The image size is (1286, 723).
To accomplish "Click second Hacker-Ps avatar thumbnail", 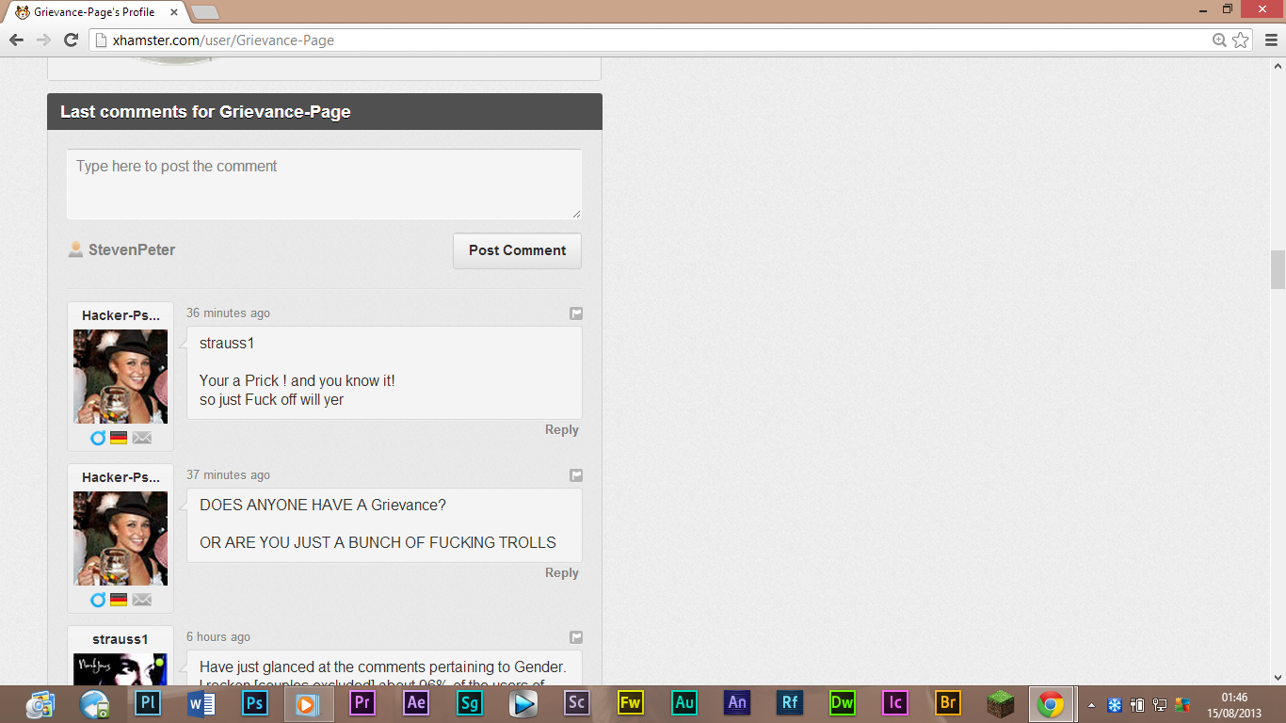I will [x=121, y=538].
